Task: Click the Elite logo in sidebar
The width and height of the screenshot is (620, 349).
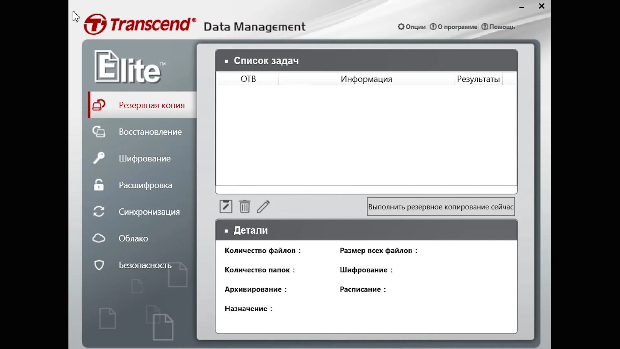Action: (130, 67)
